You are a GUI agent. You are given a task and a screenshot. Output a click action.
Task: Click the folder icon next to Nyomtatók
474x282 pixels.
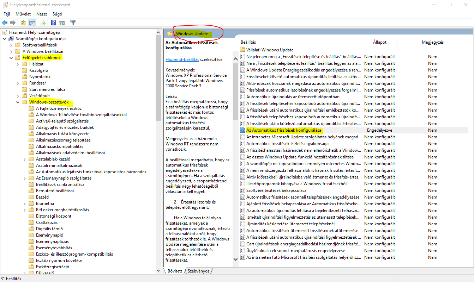pos(24,77)
